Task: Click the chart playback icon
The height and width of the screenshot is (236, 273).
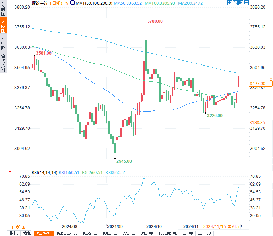Action: [241, 3]
